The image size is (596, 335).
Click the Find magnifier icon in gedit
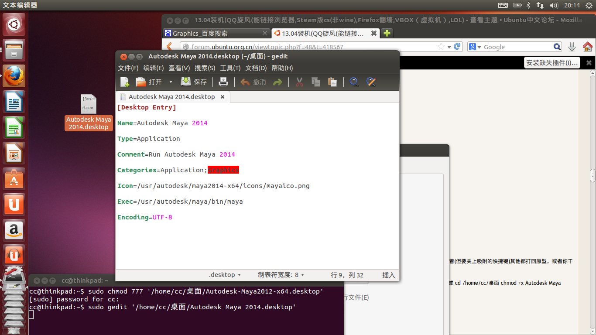(x=354, y=82)
